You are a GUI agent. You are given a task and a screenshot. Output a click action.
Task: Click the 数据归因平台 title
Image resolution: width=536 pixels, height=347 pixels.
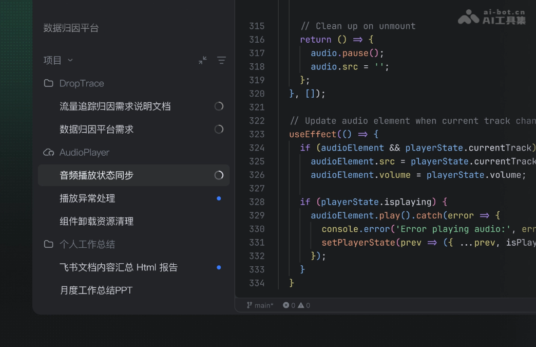(x=71, y=28)
